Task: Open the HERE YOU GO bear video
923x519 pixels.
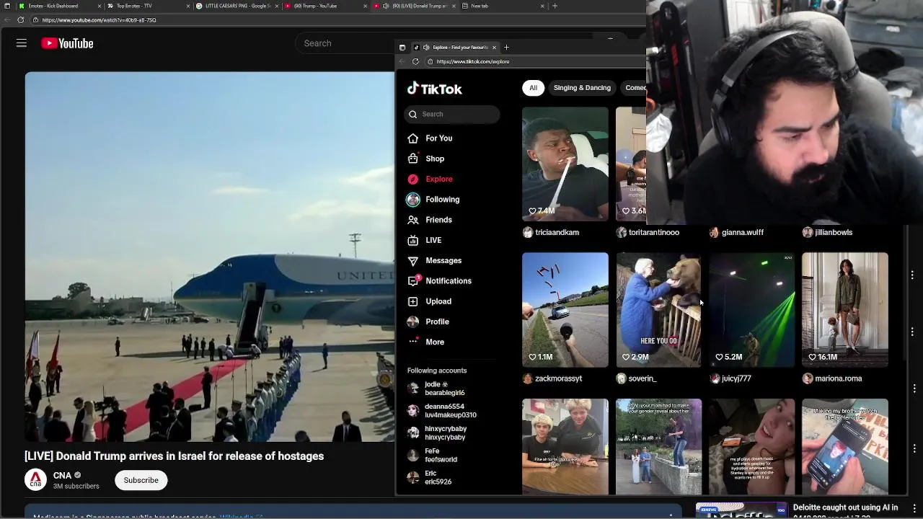Action: 658,309
